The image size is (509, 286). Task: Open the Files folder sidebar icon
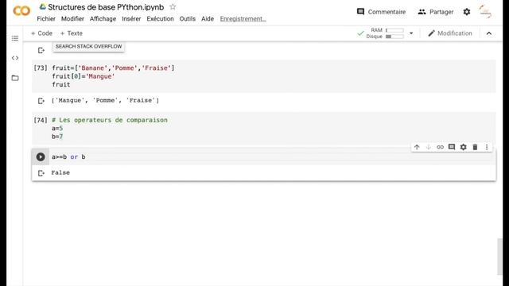click(15, 78)
